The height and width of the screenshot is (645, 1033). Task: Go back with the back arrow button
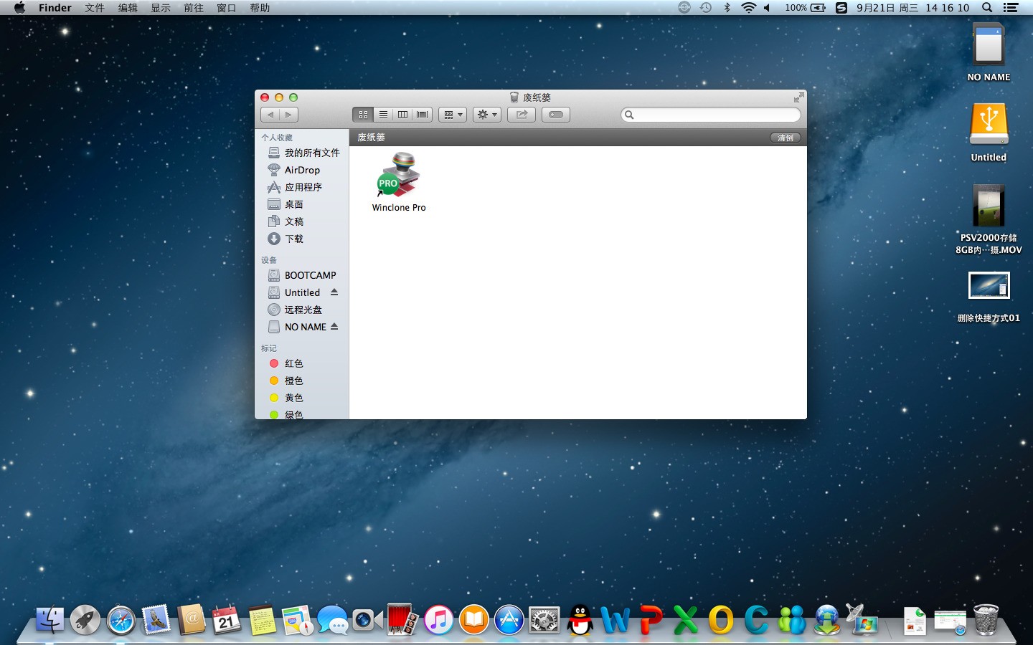[x=270, y=115]
